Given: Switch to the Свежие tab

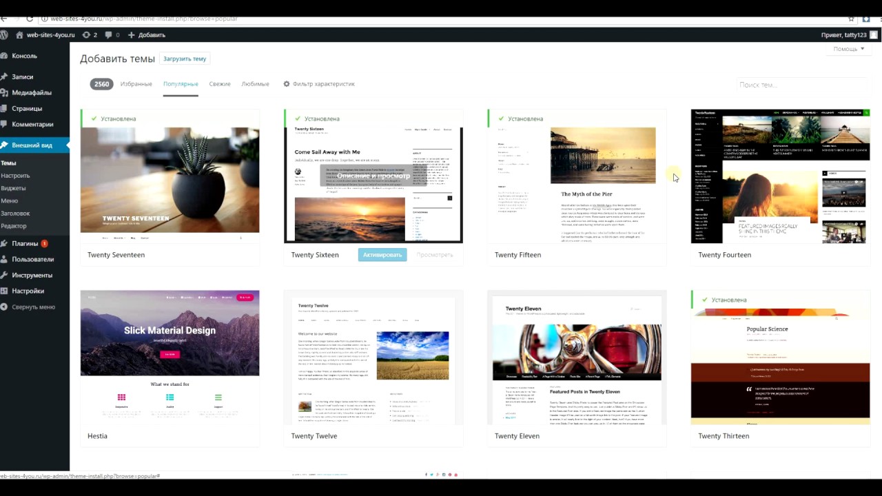Looking at the screenshot, I should [x=220, y=84].
